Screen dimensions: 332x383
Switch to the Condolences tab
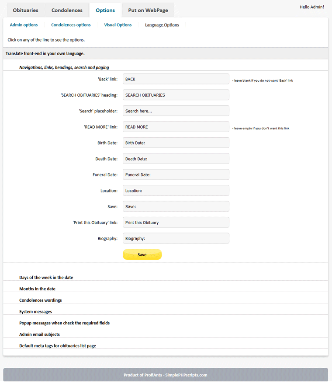click(x=66, y=10)
